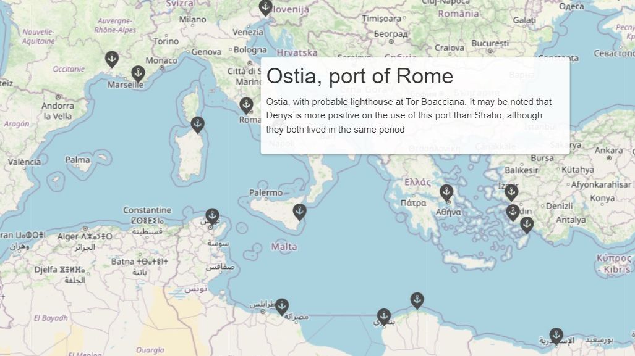Open the anchor marker northeast of Benghazi

point(417,301)
